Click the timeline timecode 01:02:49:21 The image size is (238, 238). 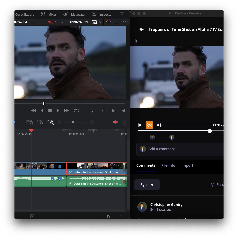coord(79,22)
